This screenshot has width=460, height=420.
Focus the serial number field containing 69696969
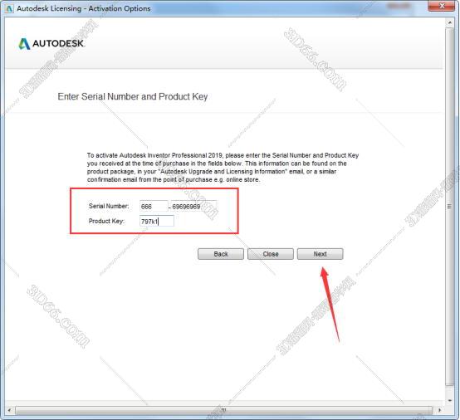pyautogui.click(x=193, y=206)
